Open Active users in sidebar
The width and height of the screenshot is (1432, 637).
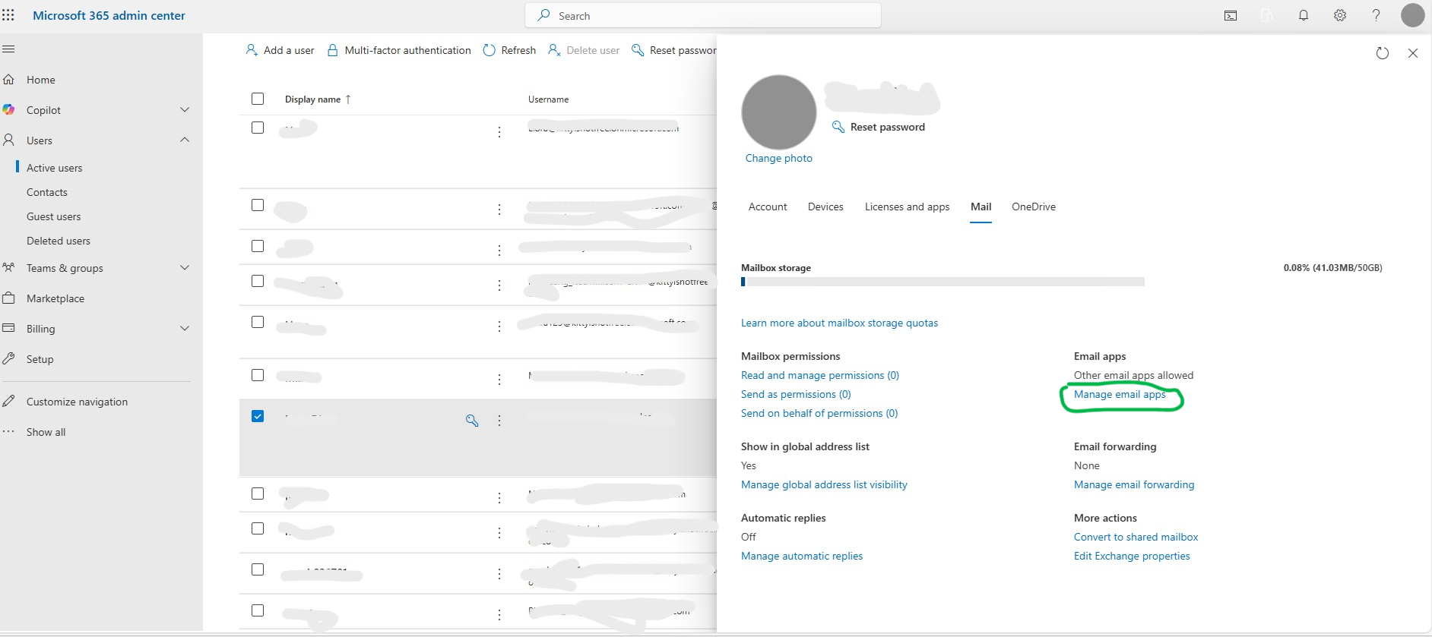tap(54, 168)
